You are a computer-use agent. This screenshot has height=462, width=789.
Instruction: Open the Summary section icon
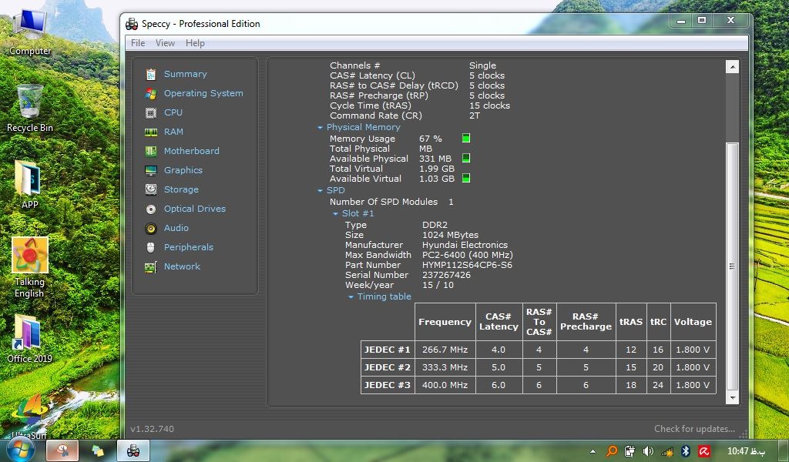[x=151, y=74]
